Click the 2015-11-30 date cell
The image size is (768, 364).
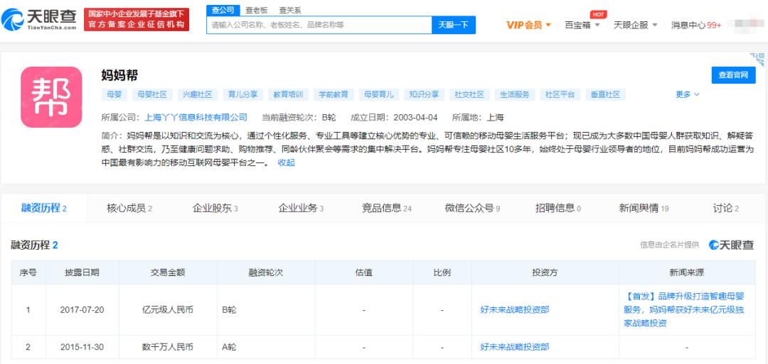[x=82, y=347]
